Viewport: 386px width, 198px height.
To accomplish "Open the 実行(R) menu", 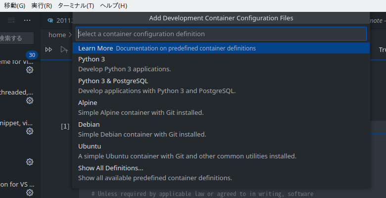I will point(42,5).
